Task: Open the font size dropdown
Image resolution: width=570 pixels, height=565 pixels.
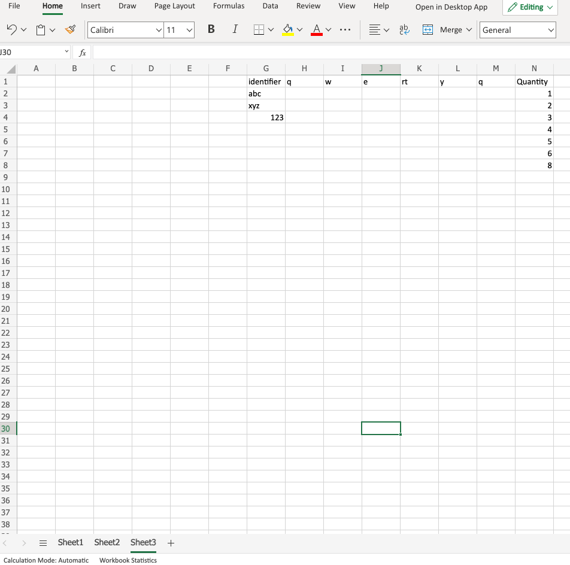Action: 190,29
